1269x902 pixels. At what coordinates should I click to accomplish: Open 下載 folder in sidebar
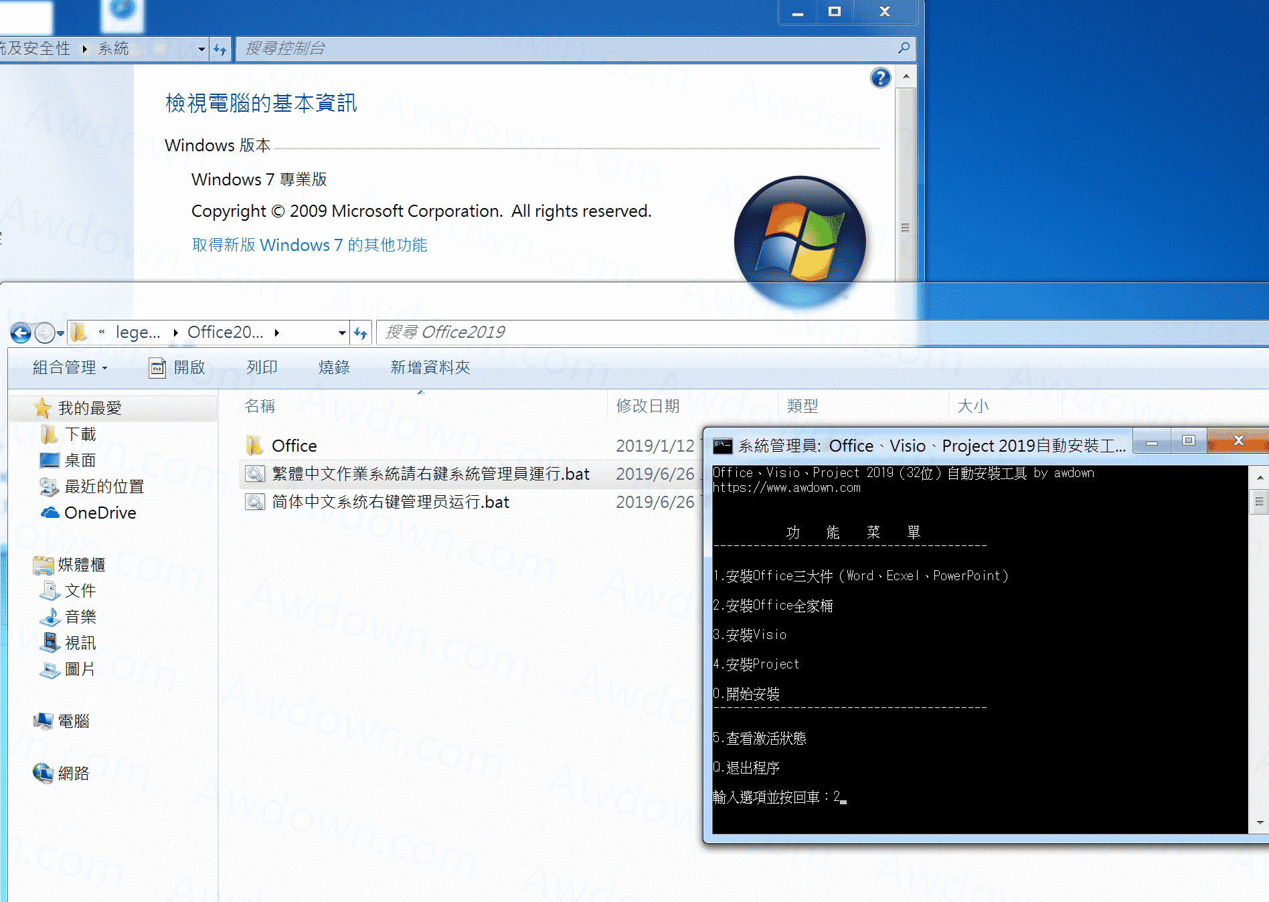tap(80, 434)
